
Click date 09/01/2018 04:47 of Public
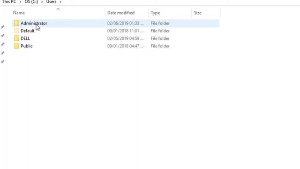125,46
